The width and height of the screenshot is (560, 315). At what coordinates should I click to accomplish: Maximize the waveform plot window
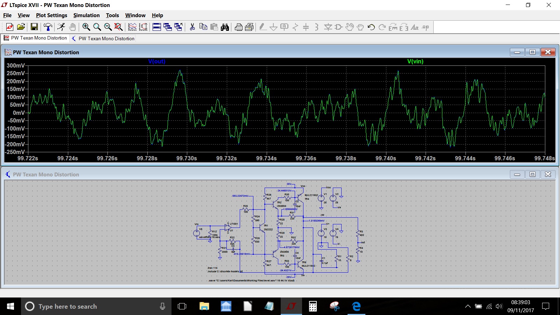532,52
